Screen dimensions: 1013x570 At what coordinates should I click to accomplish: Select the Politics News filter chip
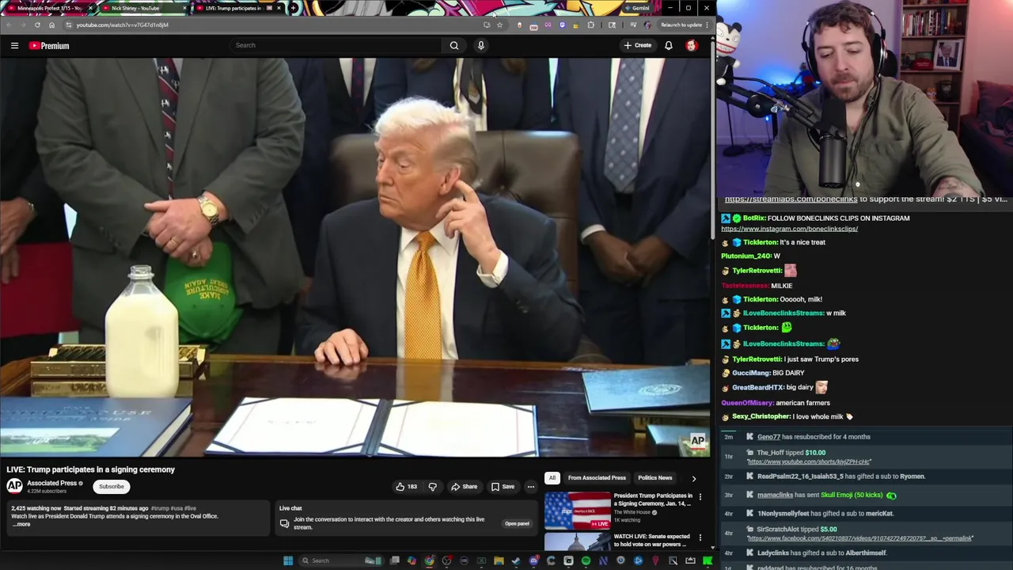click(x=655, y=478)
